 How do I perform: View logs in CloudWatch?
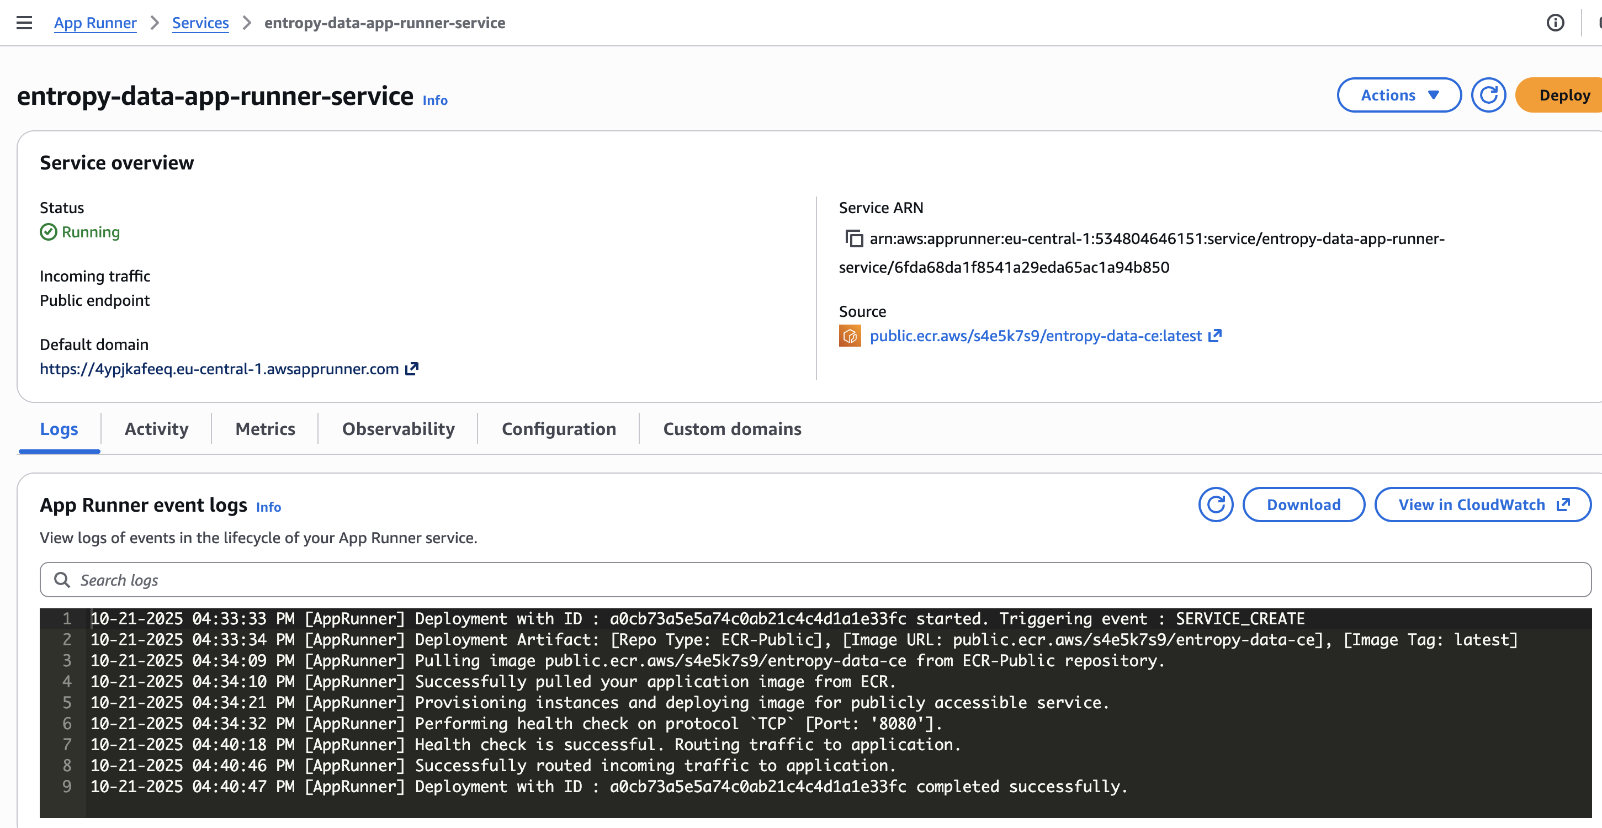1483,505
